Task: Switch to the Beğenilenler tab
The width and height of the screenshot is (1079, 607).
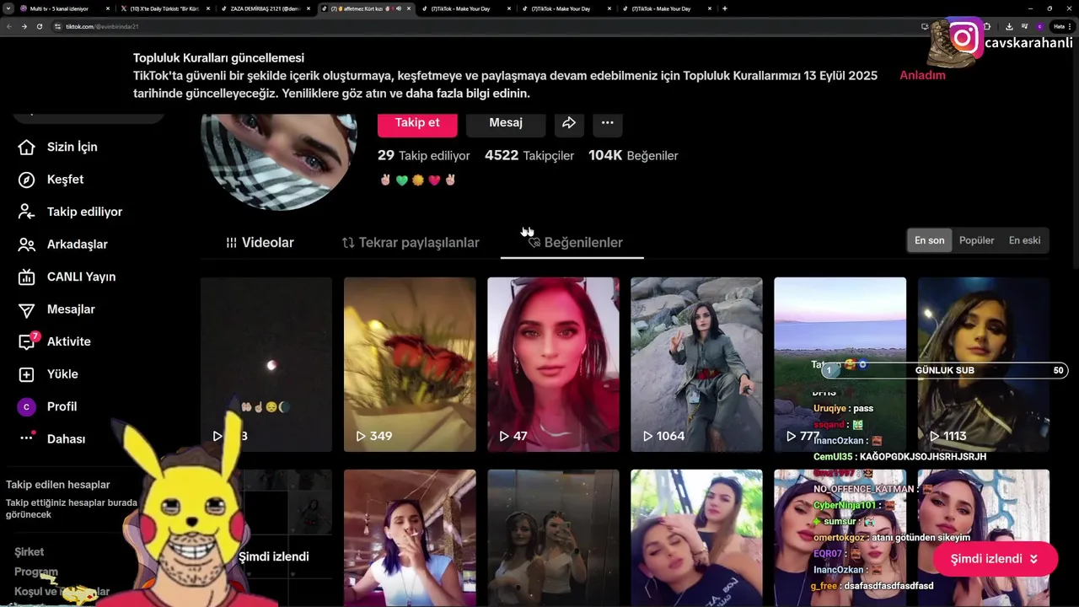Action: point(575,243)
